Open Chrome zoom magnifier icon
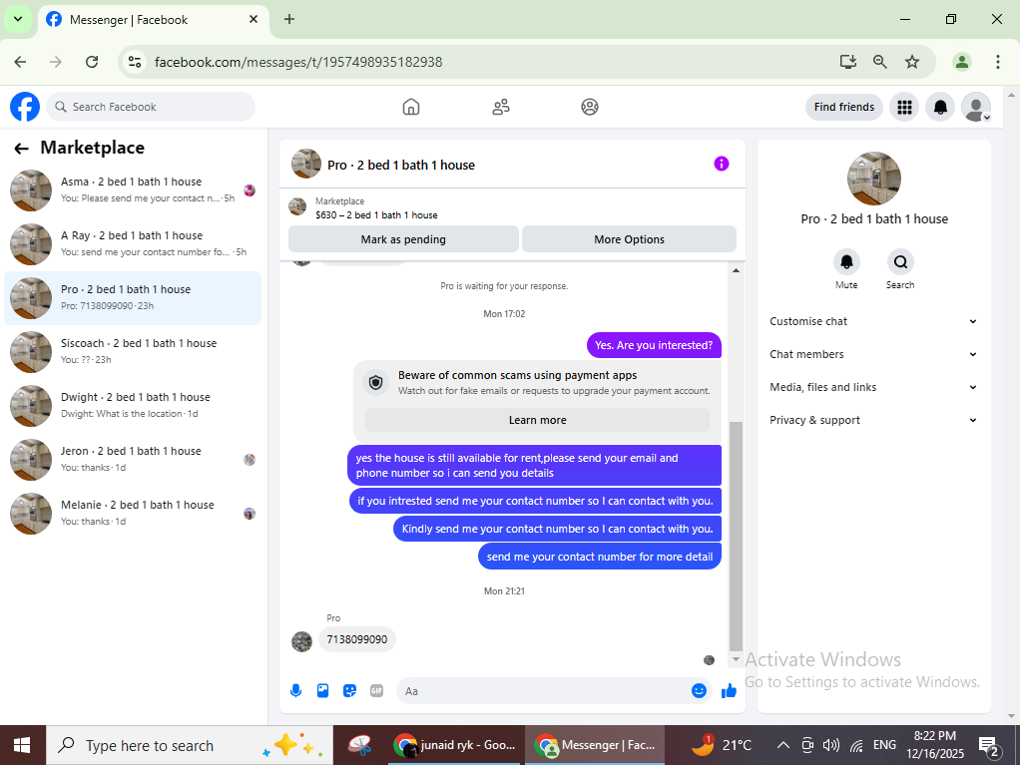The height and width of the screenshot is (765, 1020). click(879, 62)
